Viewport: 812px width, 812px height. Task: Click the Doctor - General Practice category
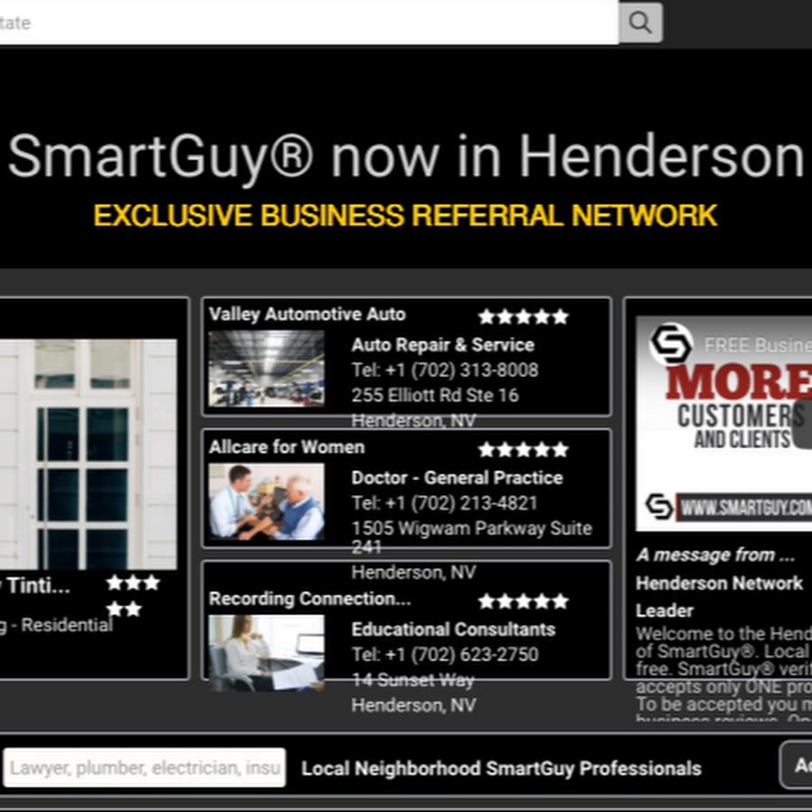pyautogui.click(x=457, y=477)
